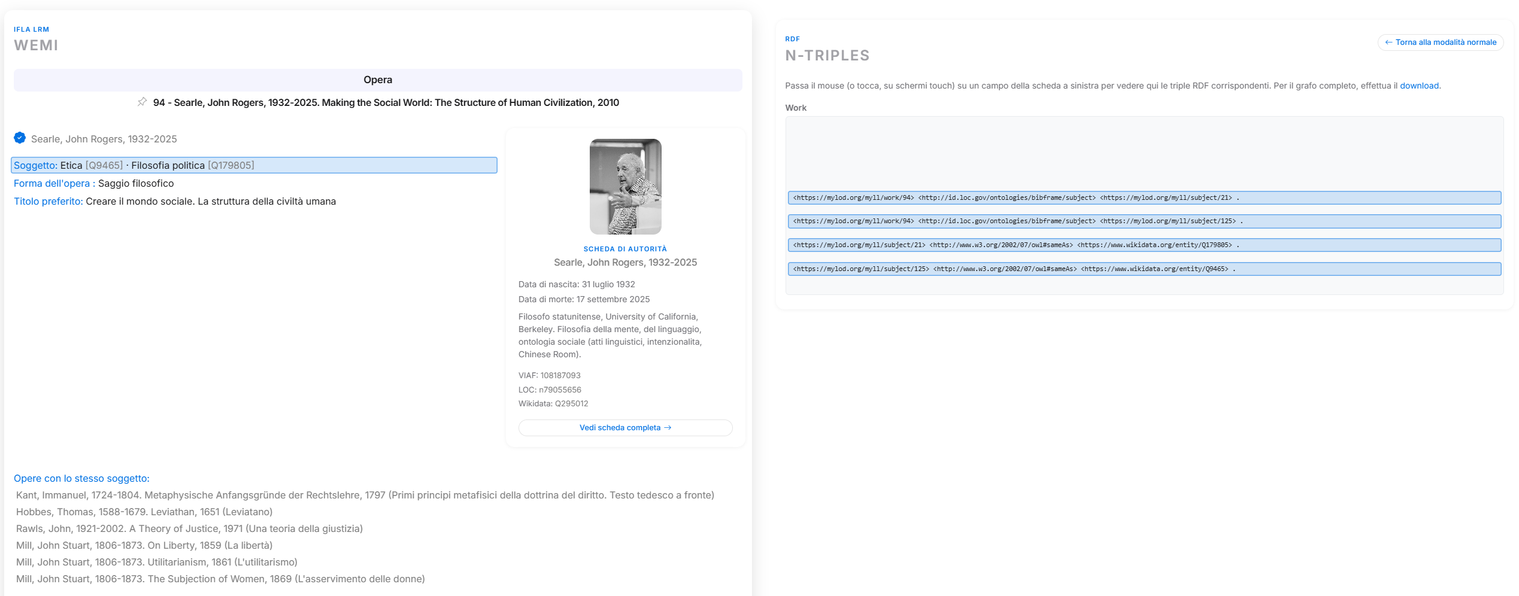Open the 'Vedi scheda completa' button

[625, 428]
